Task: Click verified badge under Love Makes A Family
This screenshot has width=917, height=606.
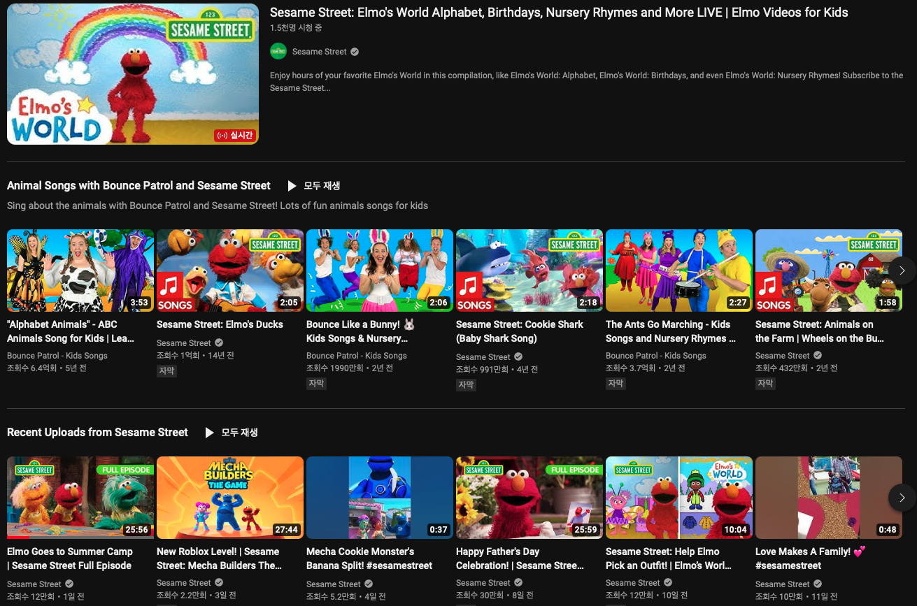Action: click(x=818, y=584)
